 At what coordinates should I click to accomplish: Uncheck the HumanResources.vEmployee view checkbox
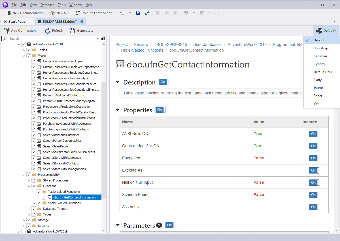point(33,61)
